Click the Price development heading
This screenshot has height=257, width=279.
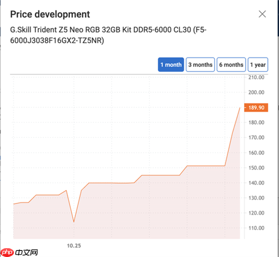coord(50,14)
